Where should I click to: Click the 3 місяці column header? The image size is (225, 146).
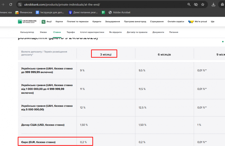pos(106,55)
